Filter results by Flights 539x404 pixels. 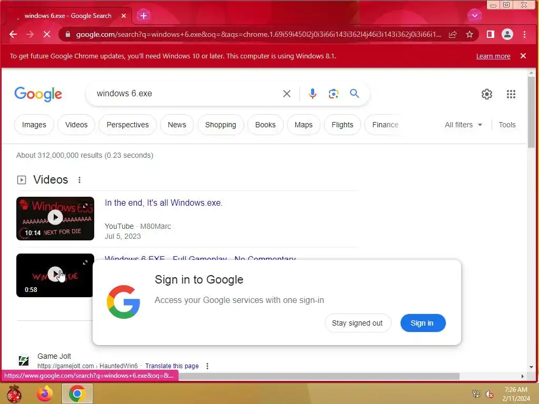(342, 125)
